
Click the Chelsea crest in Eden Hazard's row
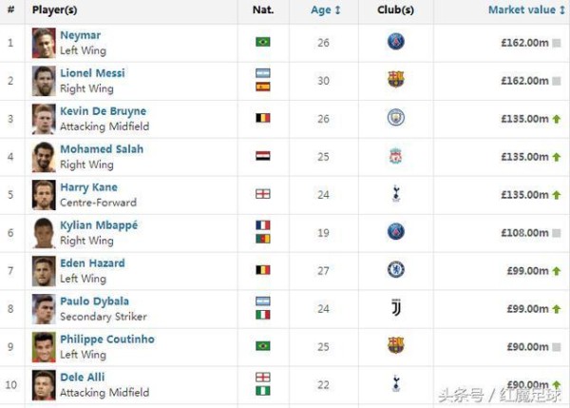[395, 270]
